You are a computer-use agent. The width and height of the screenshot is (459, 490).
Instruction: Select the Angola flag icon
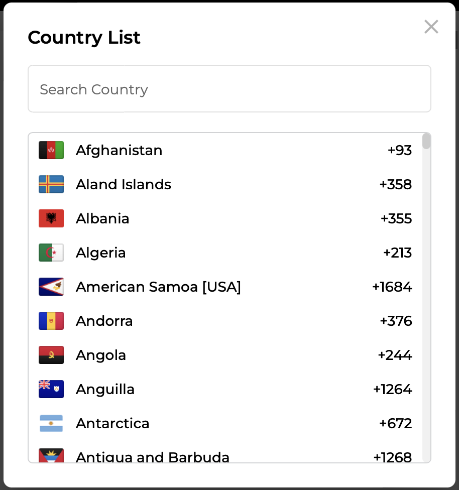(51, 355)
